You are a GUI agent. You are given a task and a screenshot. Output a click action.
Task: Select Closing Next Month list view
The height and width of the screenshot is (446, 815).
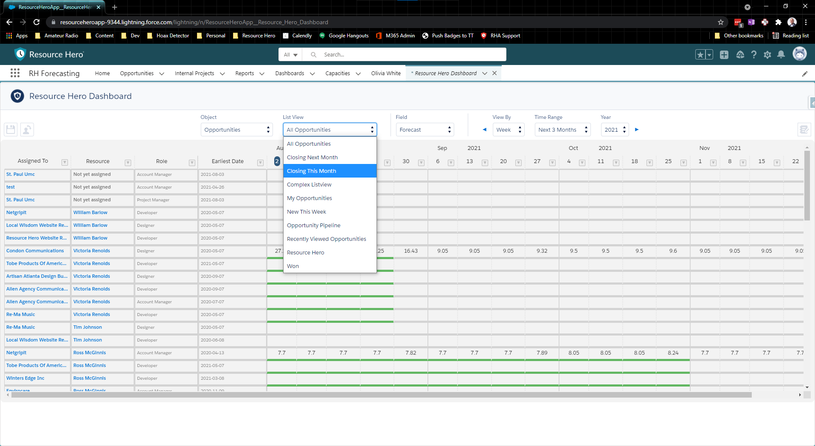[330, 157]
